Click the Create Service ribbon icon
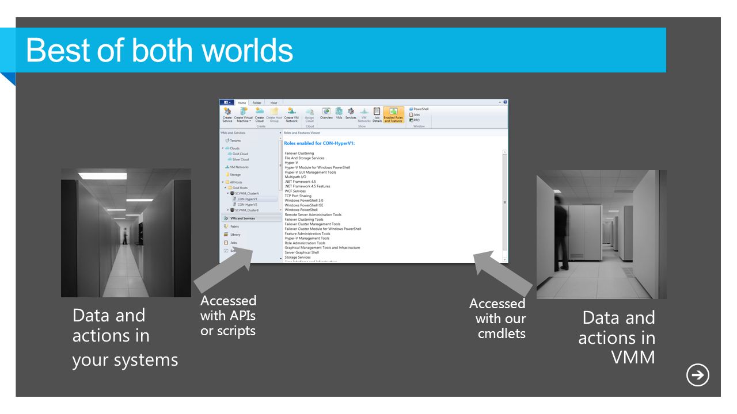This screenshot has width=737, height=414. [x=227, y=114]
